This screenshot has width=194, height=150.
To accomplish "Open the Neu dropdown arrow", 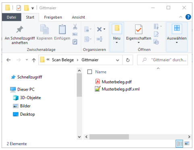I will coord(117,42).
